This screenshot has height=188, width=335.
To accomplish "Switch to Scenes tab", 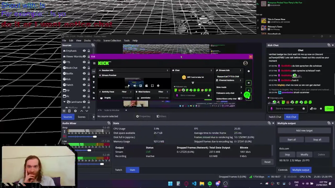I will (x=81, y=117).
